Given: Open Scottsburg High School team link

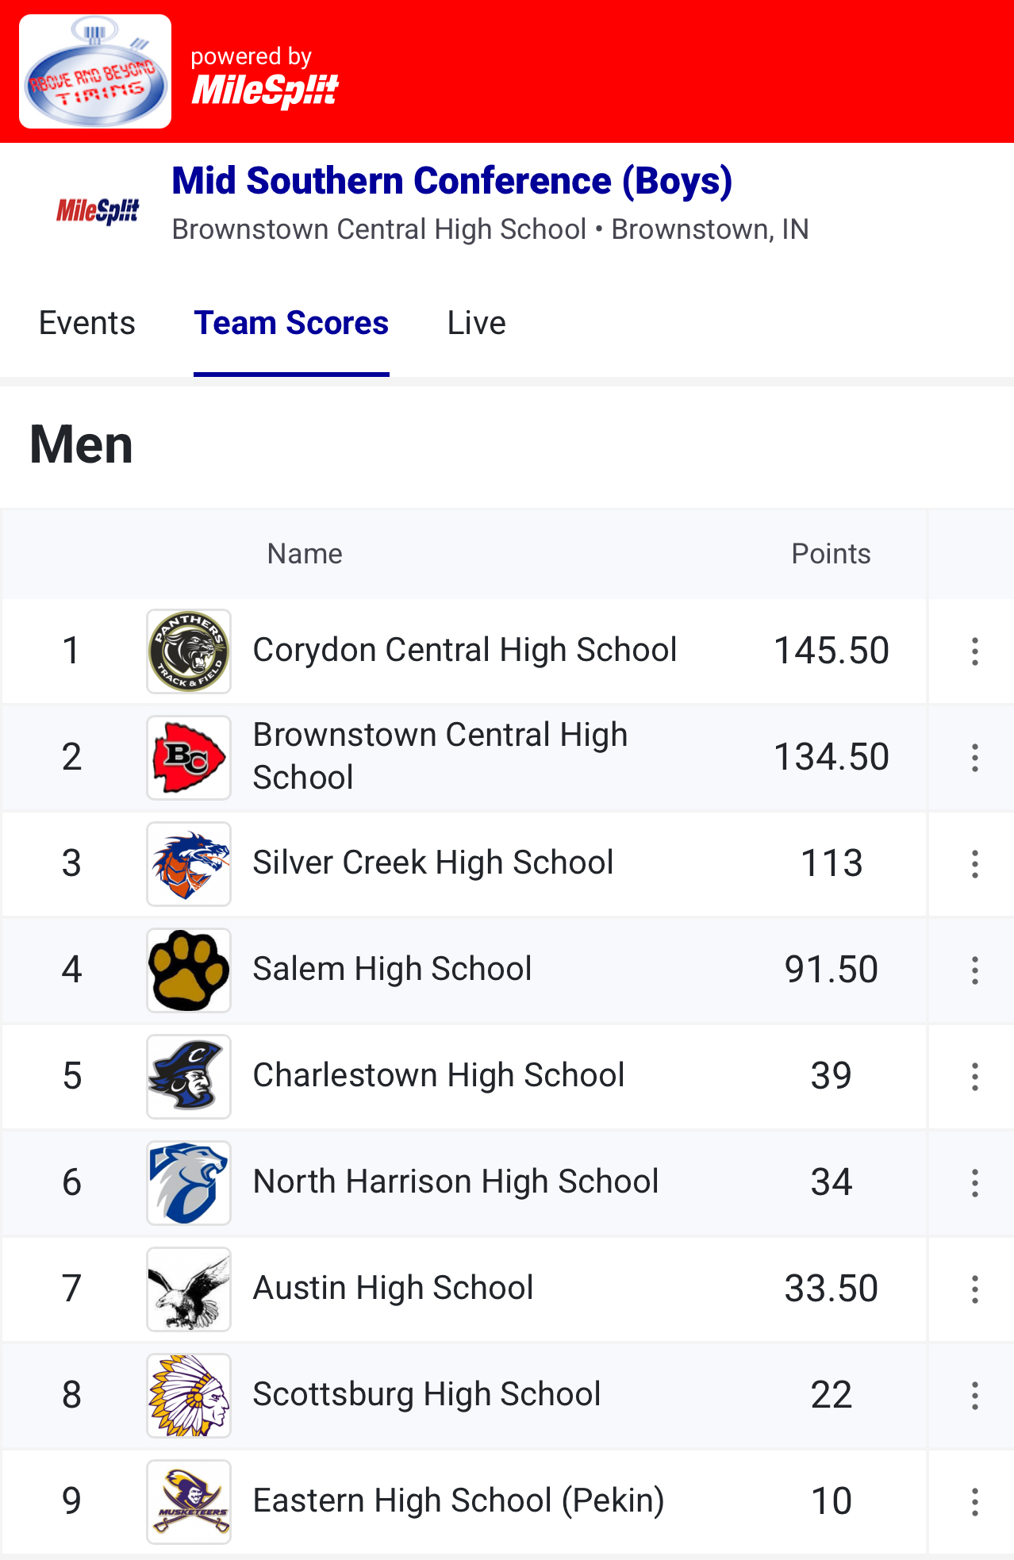Looking at the screenshot, I should (427, 1394).
